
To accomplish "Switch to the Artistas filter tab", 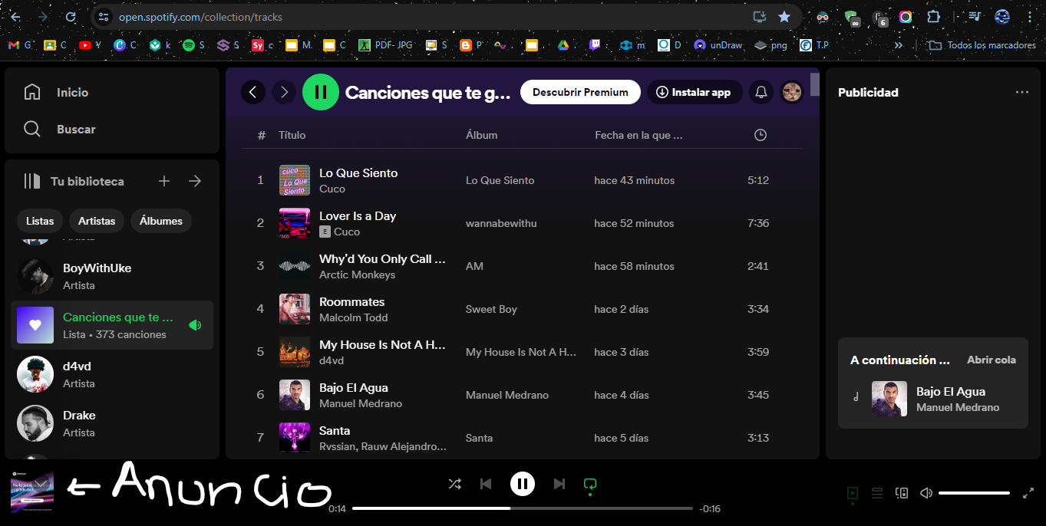I will click(96, 221).
